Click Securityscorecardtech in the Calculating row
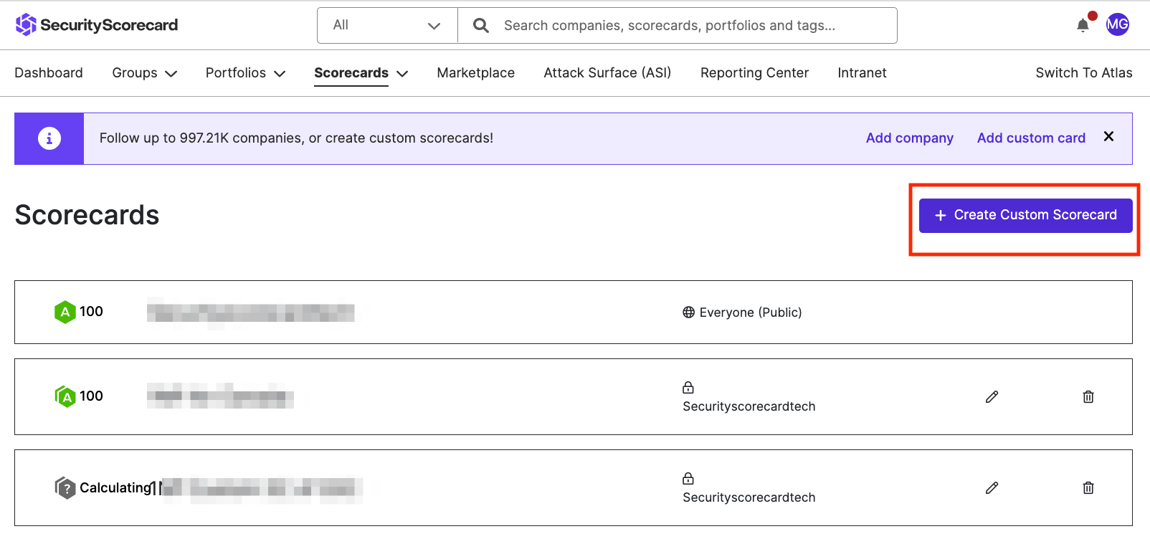1150x539 pixels. (x=749, y=497)
